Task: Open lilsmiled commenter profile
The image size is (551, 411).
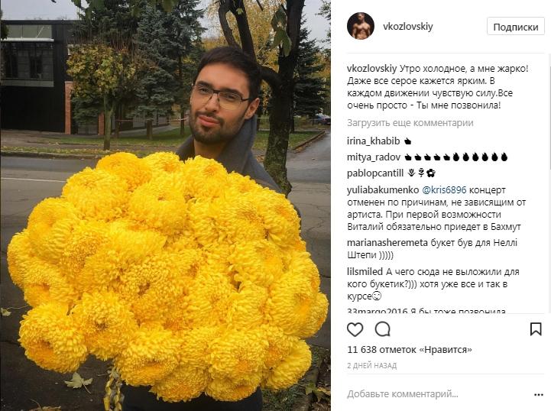Action: (x=365, y=272)
